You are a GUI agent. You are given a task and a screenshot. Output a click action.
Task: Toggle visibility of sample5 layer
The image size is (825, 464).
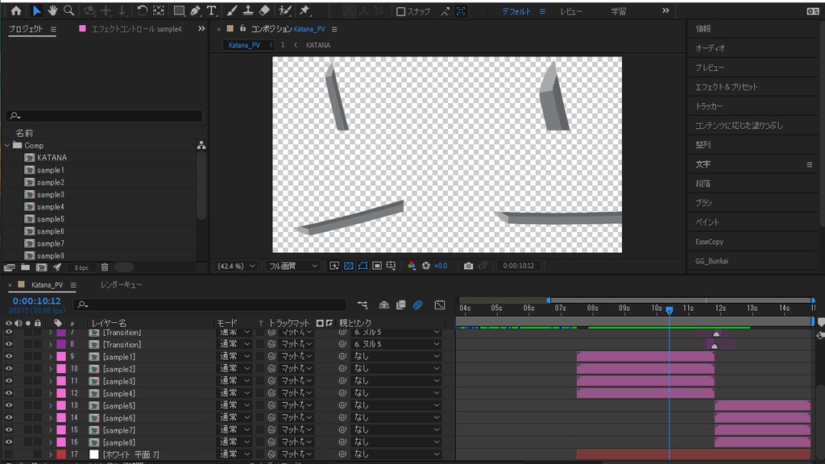point(9,405)
